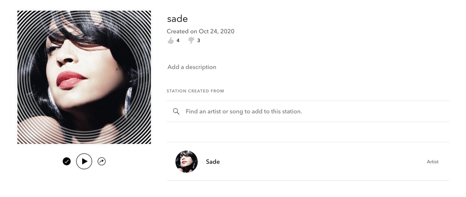
Task: Click the "Artist" label in the Sade row
Action: coord(432,162)
